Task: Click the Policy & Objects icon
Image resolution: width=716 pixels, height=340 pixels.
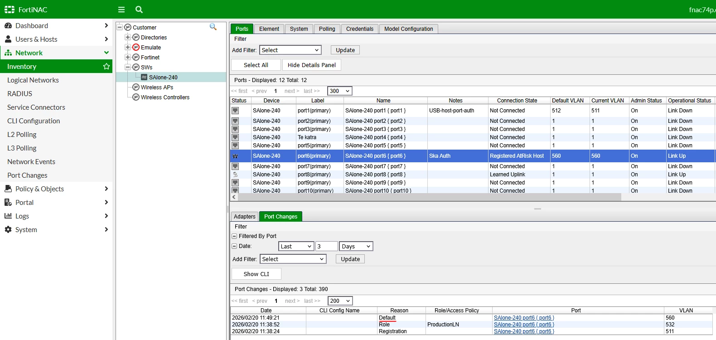Action: 8,189
